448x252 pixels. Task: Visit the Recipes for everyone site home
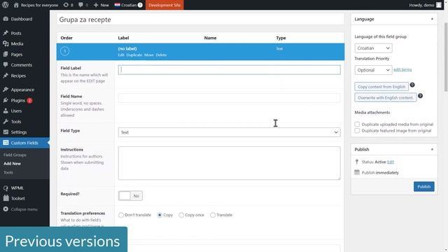[36, 5]
